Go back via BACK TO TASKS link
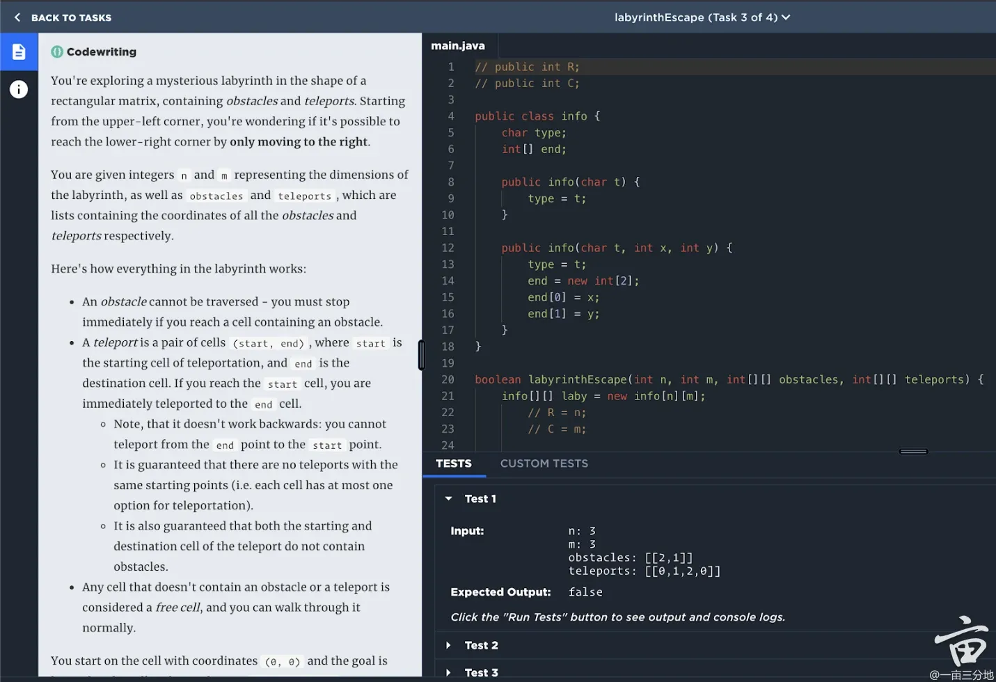This screenshot has height=682, width=996. 71,17
